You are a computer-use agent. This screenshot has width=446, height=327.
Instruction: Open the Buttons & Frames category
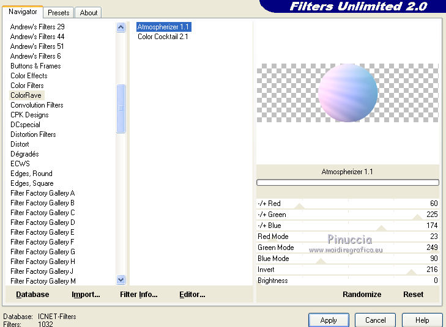click(36, 66)
